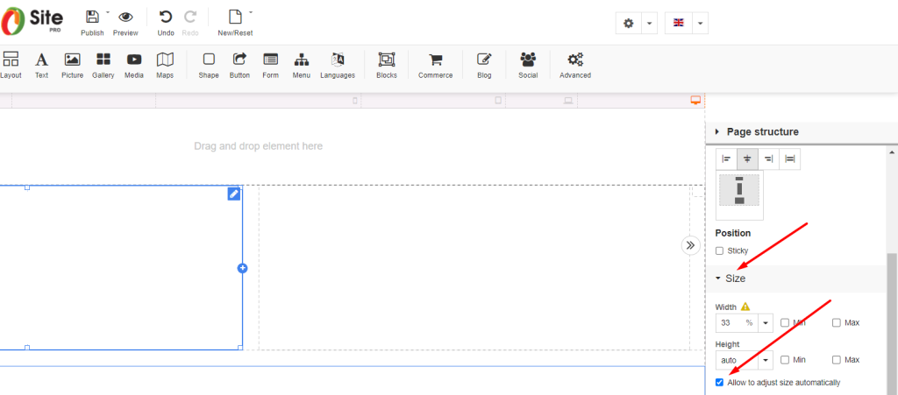Switch to tablet breakpoint icon
Viewport: 898px width, 395px height.
498,101
